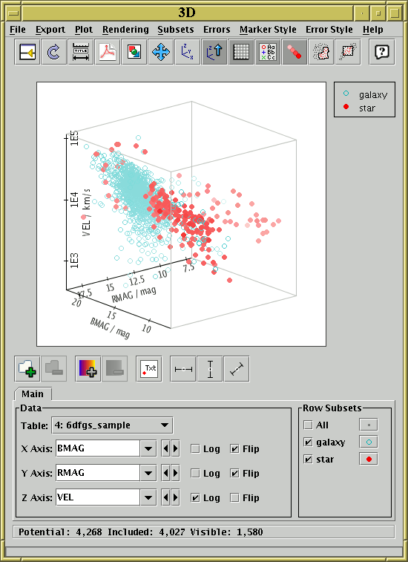Add auxiliary color axis icon

coord(88,369)
